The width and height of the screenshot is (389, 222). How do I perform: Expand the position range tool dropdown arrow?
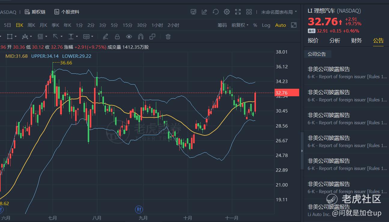(x=46, y=37)
